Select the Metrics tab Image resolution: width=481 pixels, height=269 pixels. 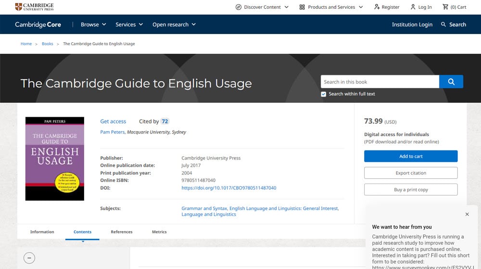click(x=159, y=232)
